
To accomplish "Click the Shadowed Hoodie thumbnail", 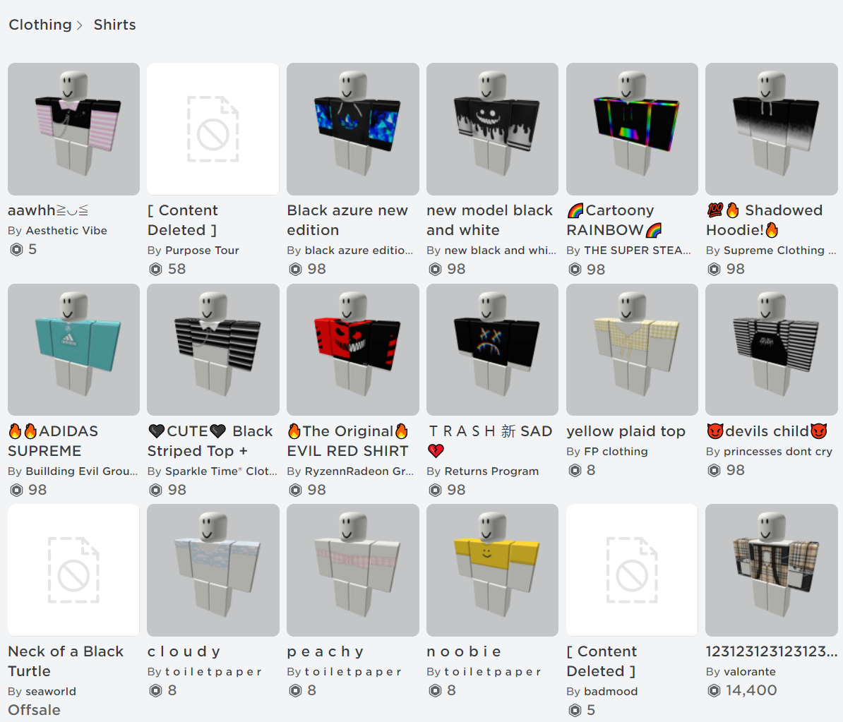I will click(x=772, y=129).
